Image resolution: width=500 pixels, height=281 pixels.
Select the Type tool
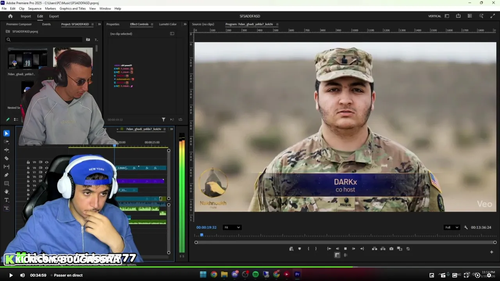point(6,200)
